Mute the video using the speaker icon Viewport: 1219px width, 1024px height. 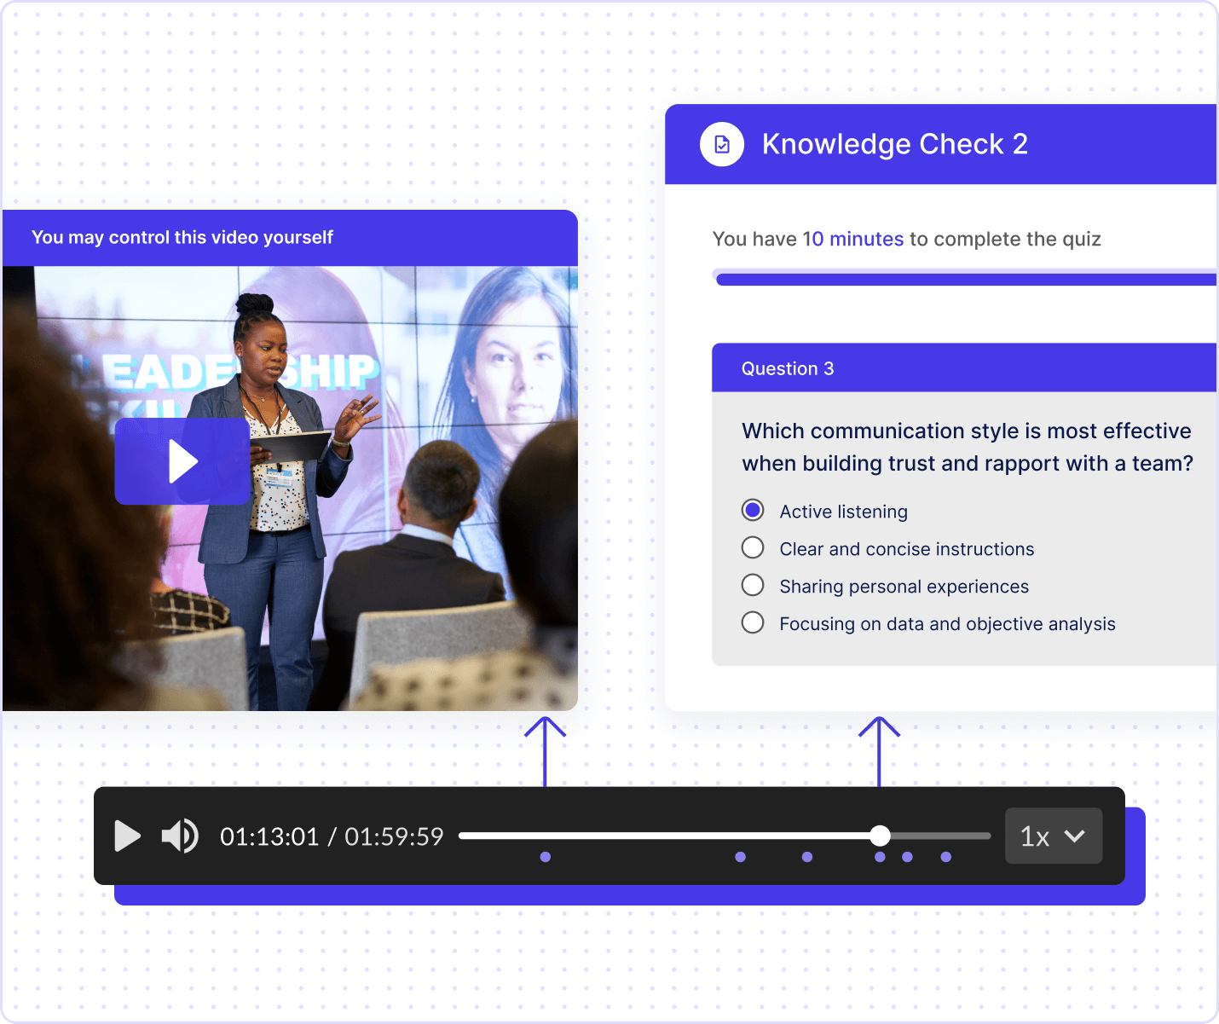coord(180,836)
